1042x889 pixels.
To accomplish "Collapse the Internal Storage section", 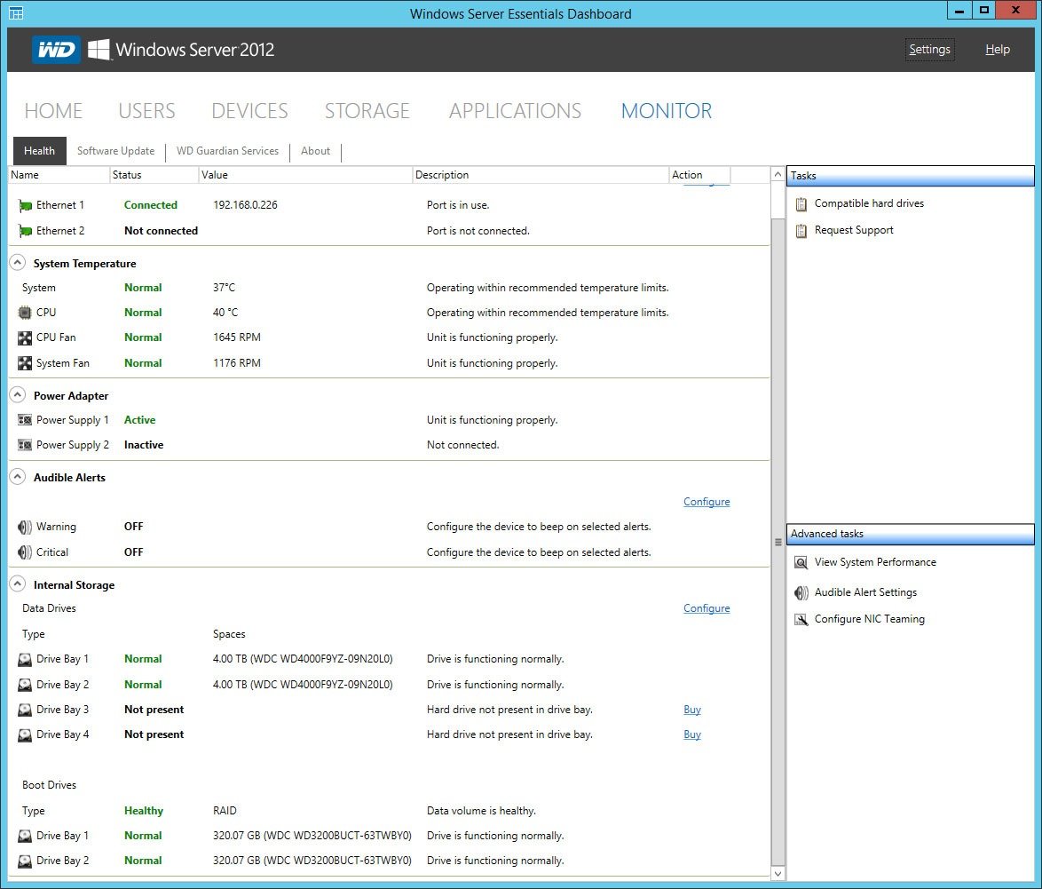I will click(18, 583).
